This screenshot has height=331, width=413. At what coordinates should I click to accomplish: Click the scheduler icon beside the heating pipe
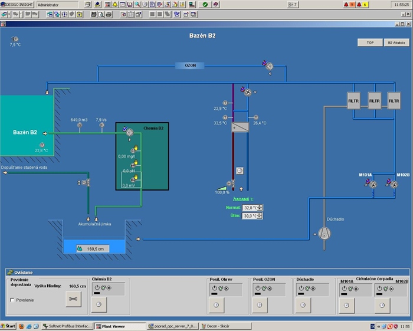(x=240, y=171)
